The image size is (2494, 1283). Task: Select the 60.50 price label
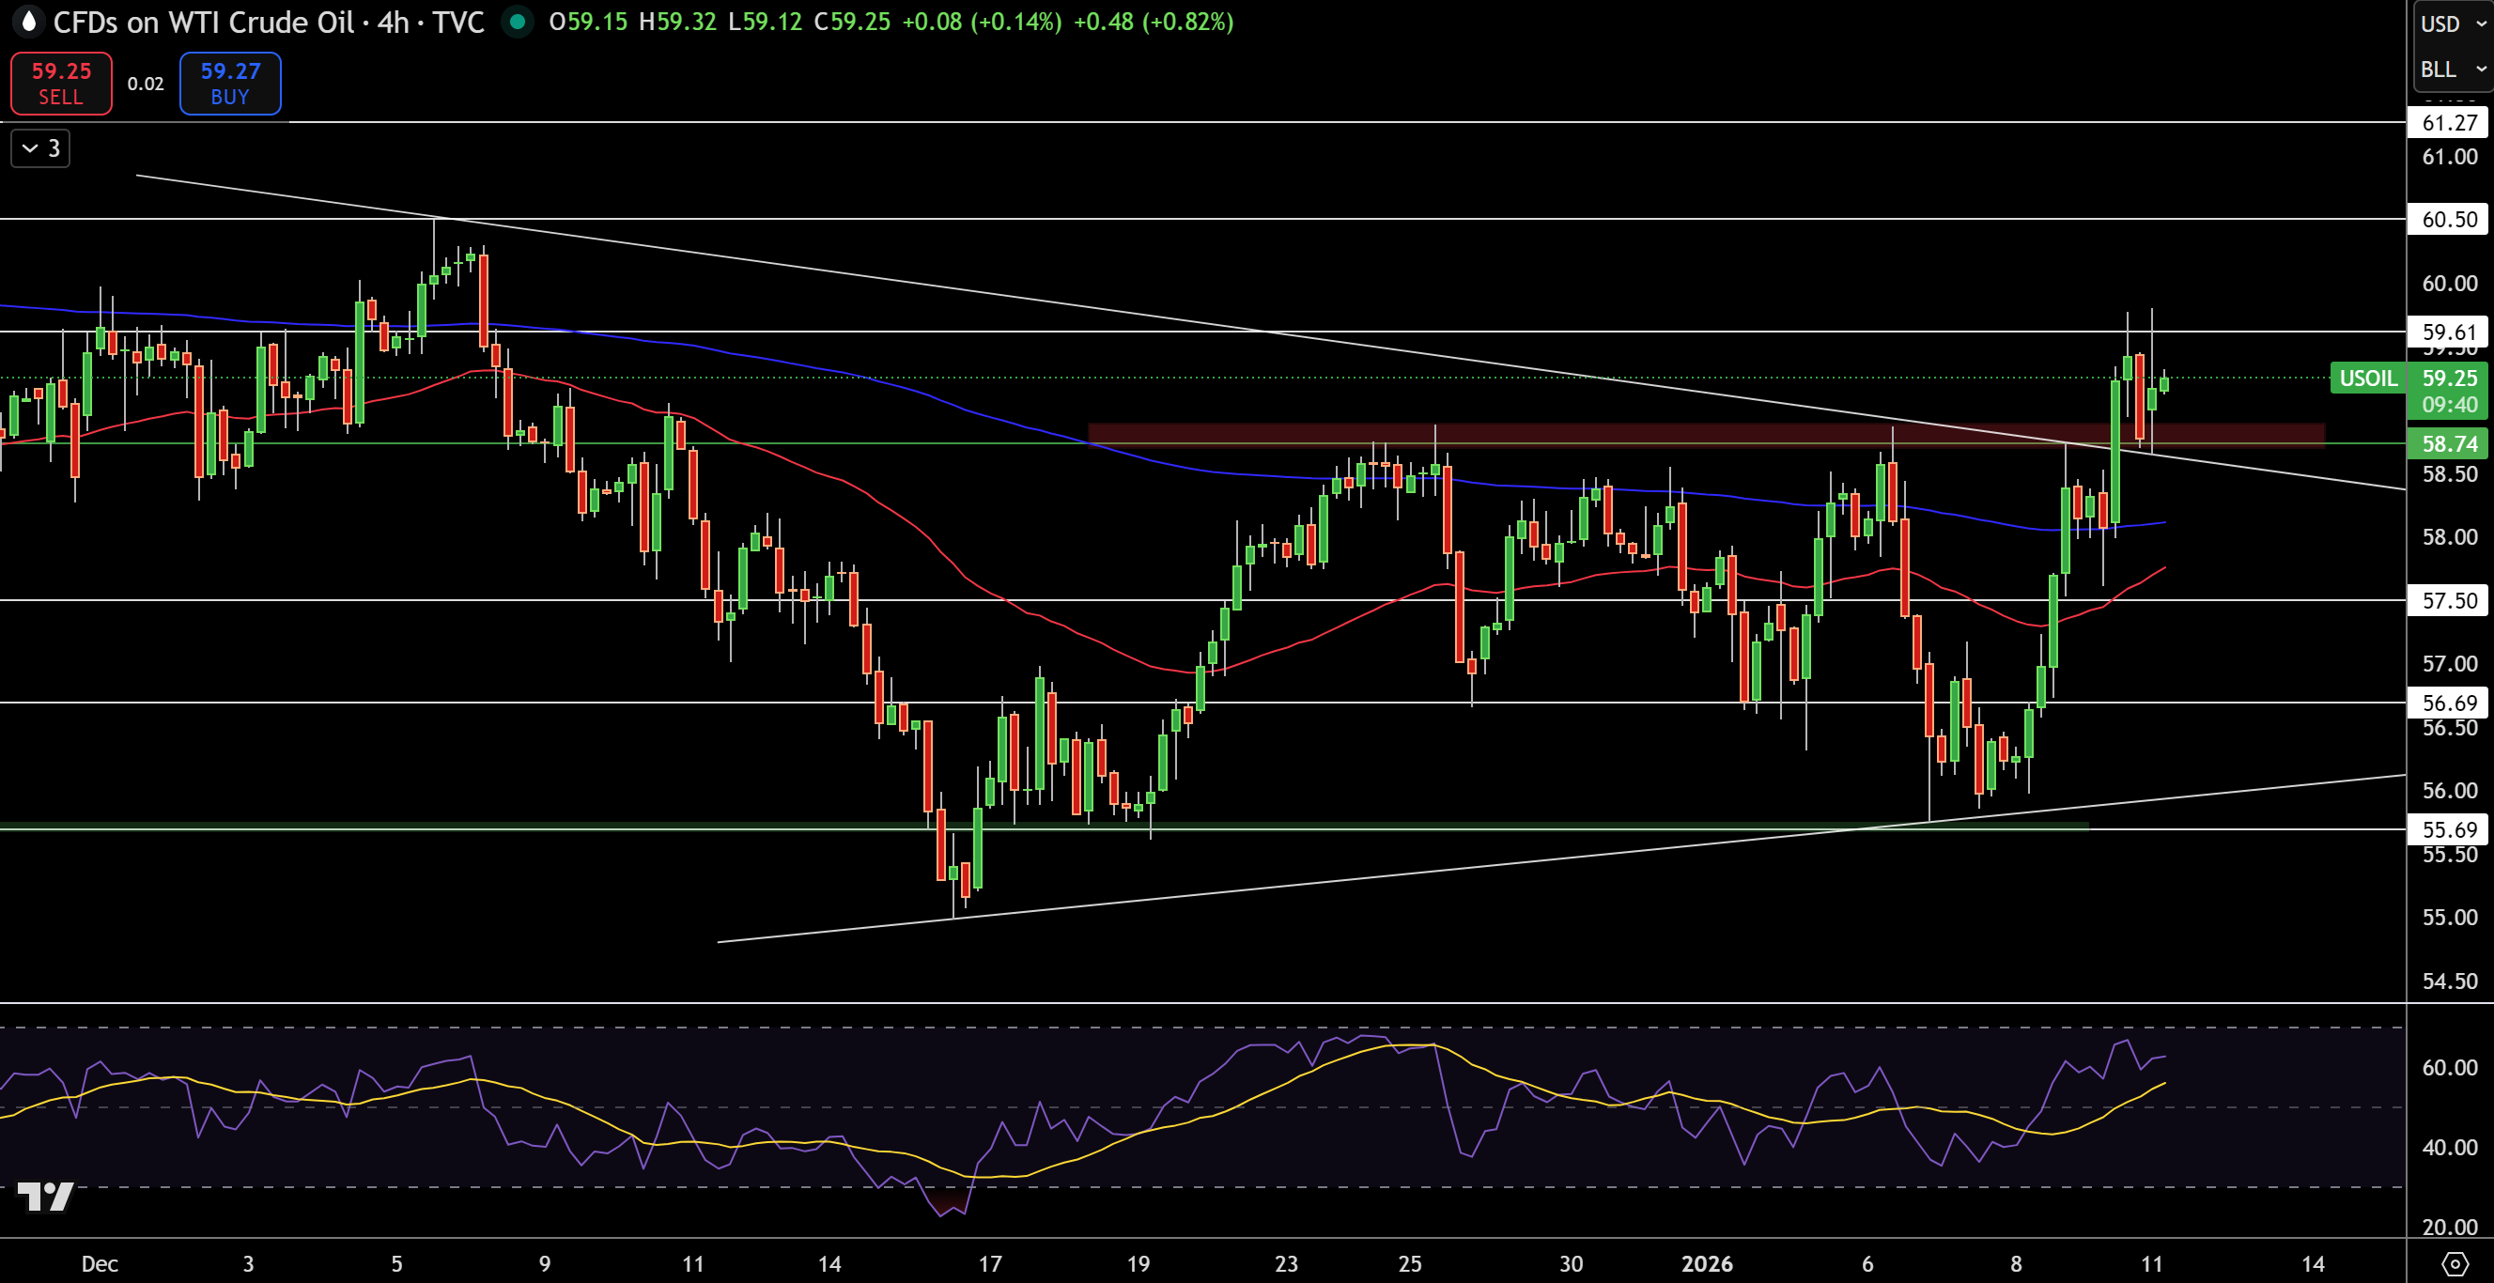2449,219
